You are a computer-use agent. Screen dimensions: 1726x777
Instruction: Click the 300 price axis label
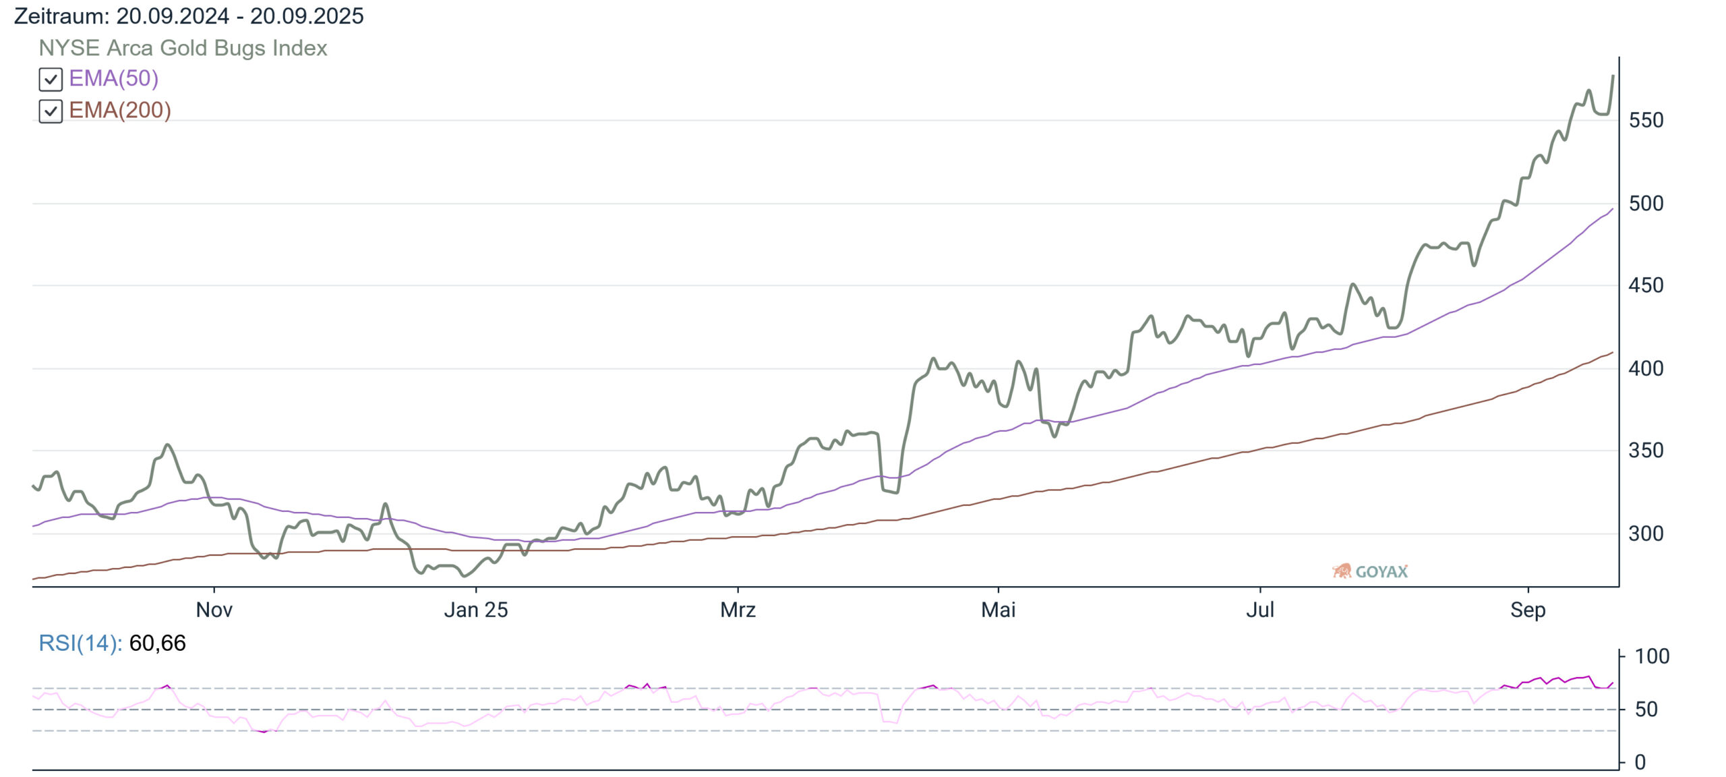point(1646,534)
